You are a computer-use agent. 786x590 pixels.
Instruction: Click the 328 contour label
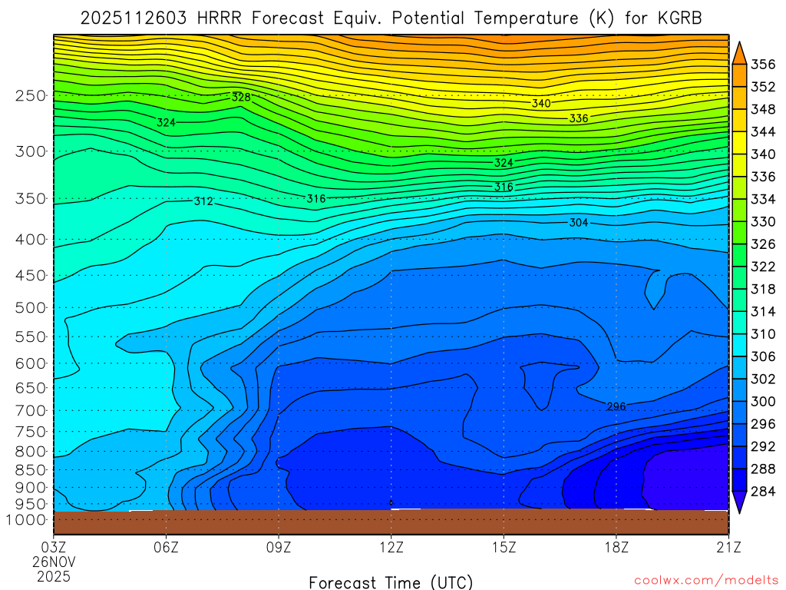241,98
